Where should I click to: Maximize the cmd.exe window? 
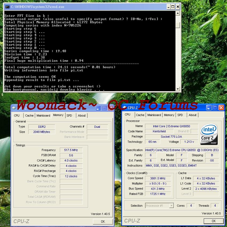coord(173,7)
